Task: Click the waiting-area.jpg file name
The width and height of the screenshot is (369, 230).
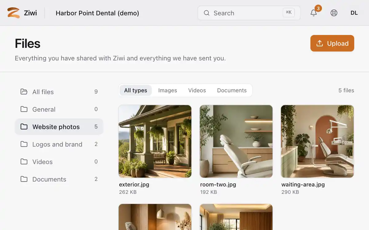Action: [x=303, y=185]
